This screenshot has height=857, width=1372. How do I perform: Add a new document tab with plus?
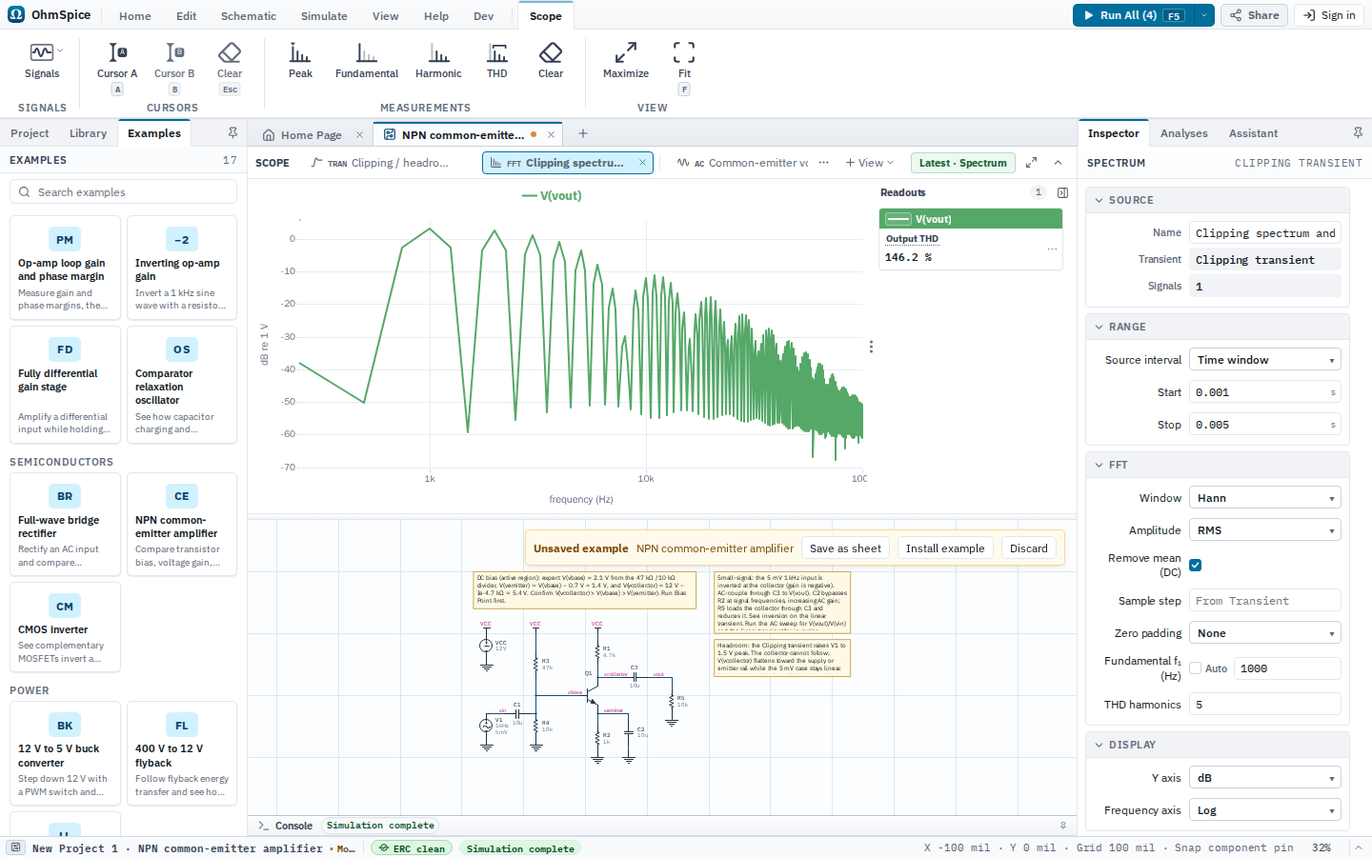(x=583, y=134)
